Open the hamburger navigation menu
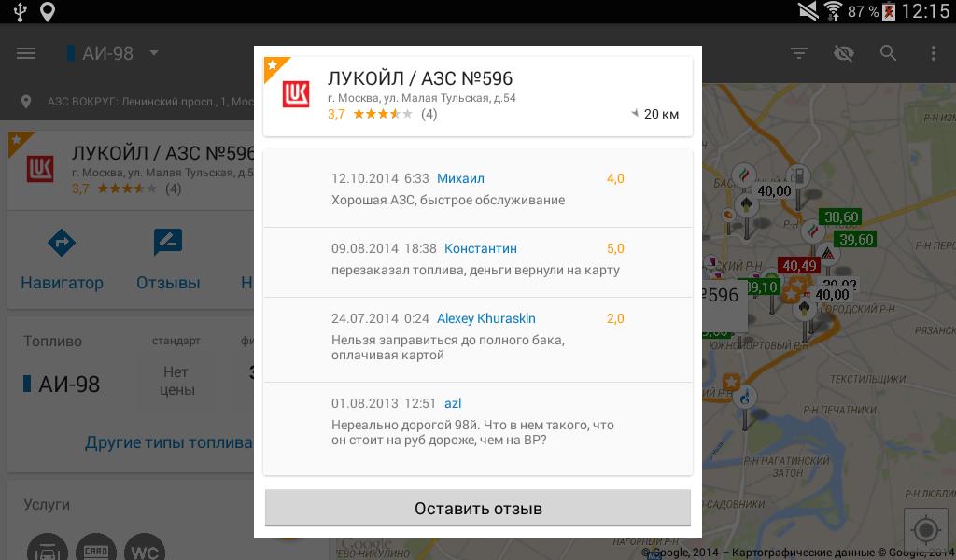Viewport: 956px width, 560px height. pyautogui.click(x=25, y=53)
